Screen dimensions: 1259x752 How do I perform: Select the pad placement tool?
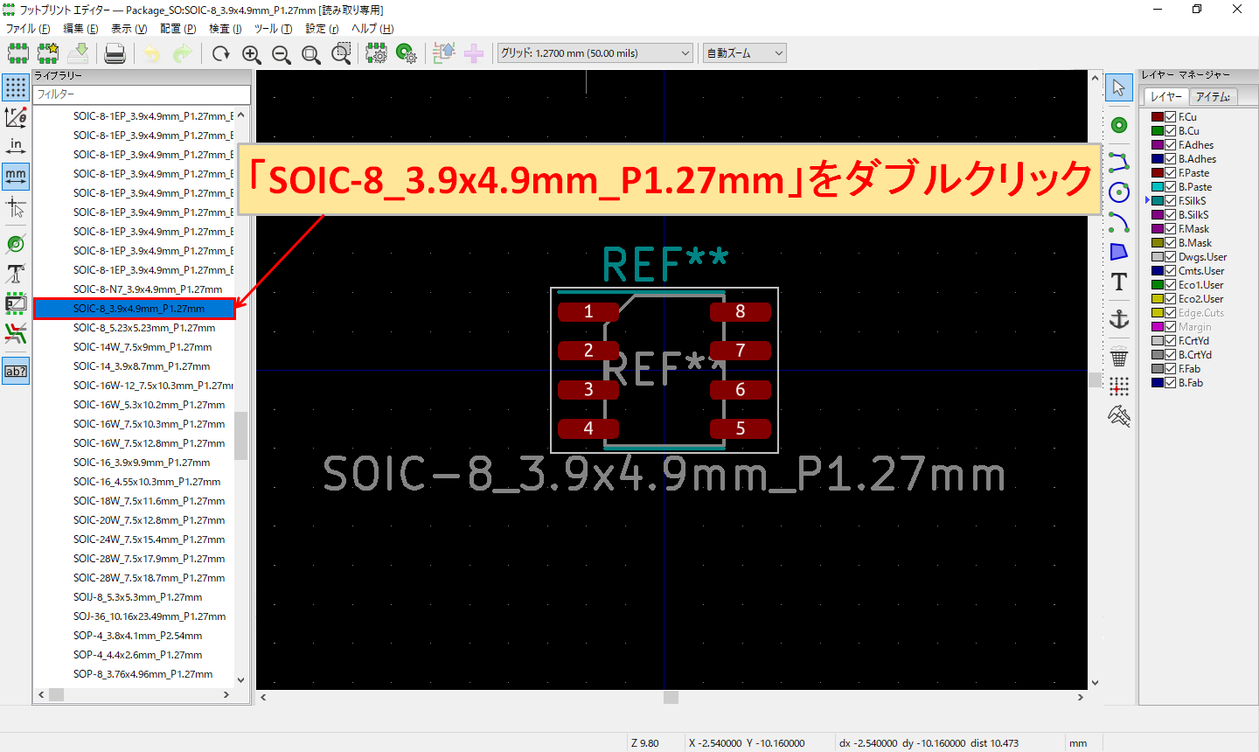click(x=1119, y=124)
